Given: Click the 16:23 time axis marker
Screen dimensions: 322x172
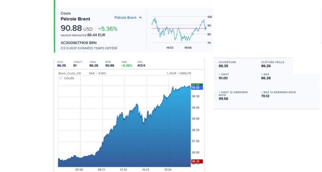Looking at the screenshot, I should click(146, 170).
